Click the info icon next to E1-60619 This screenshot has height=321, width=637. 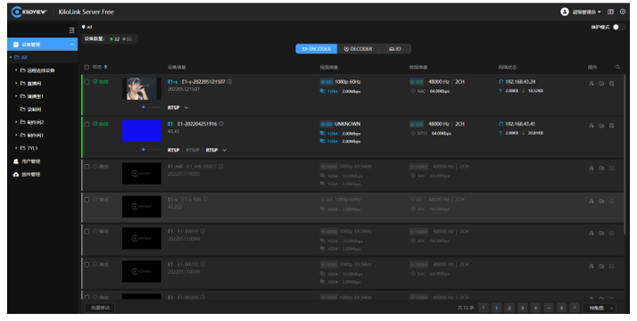[203, 231]
